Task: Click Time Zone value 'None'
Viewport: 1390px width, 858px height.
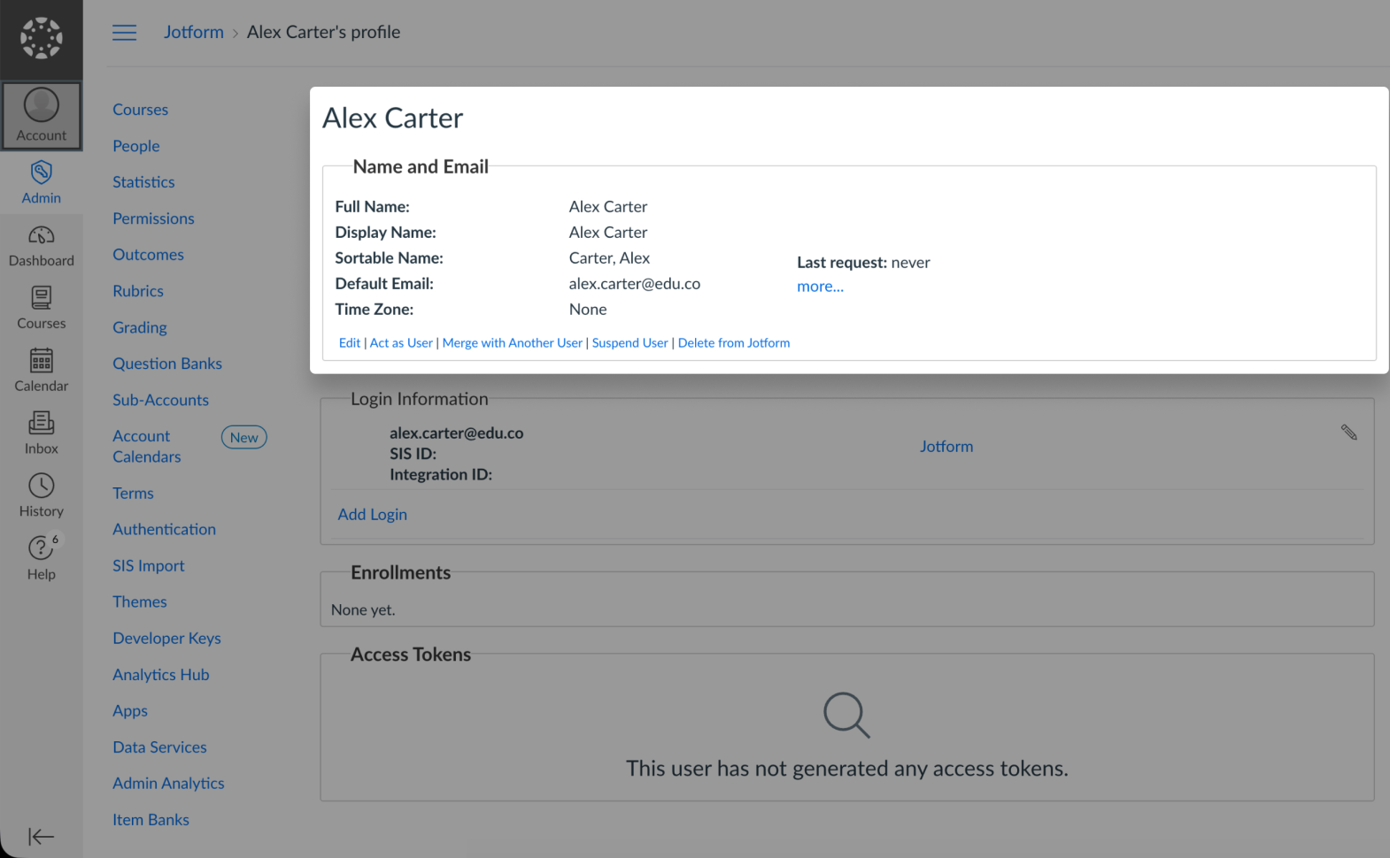Action: [x=588, y=310]
